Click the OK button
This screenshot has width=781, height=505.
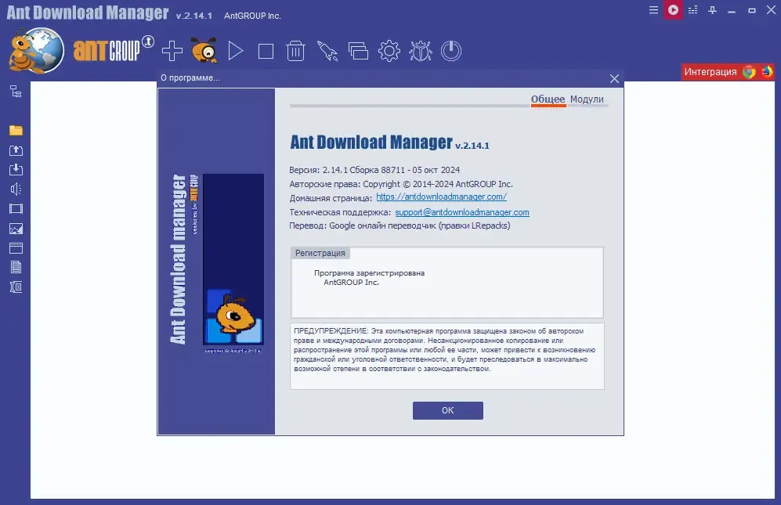click(x=448, y=410)
